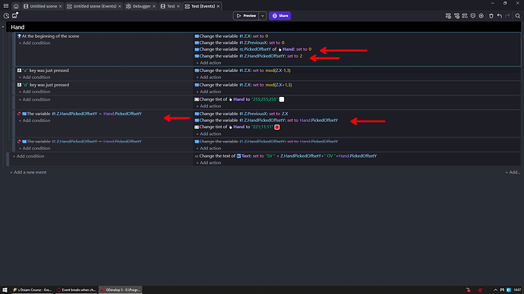
Task: Click the taskbar clock showing 14:07
Action: (x=517, y=290)
